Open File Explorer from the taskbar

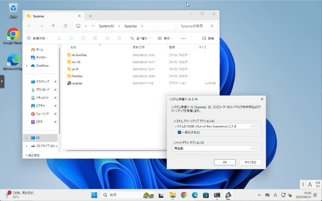coord(173,195)
